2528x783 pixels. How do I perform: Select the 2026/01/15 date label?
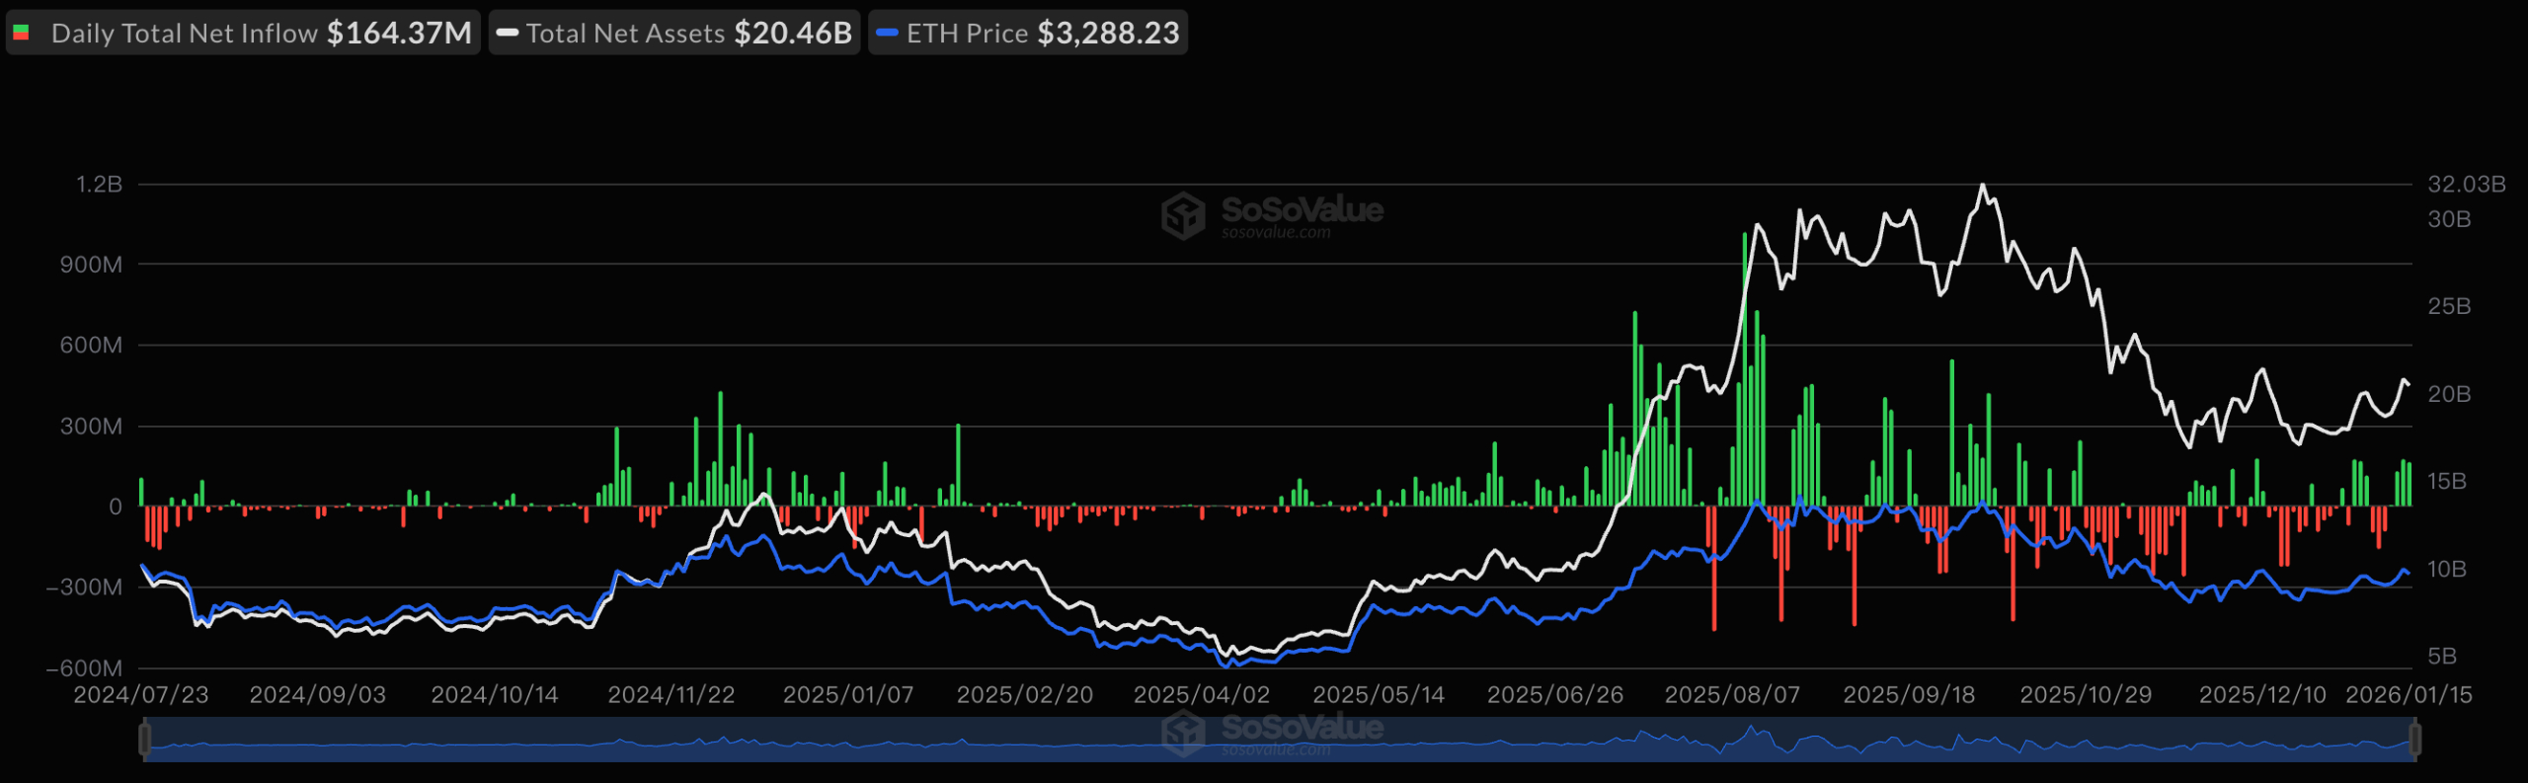coord(2409,695)
